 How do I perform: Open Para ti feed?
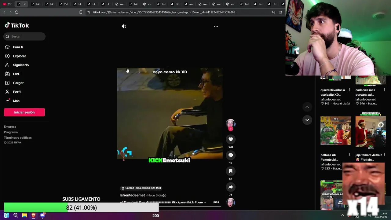(14, 47)
